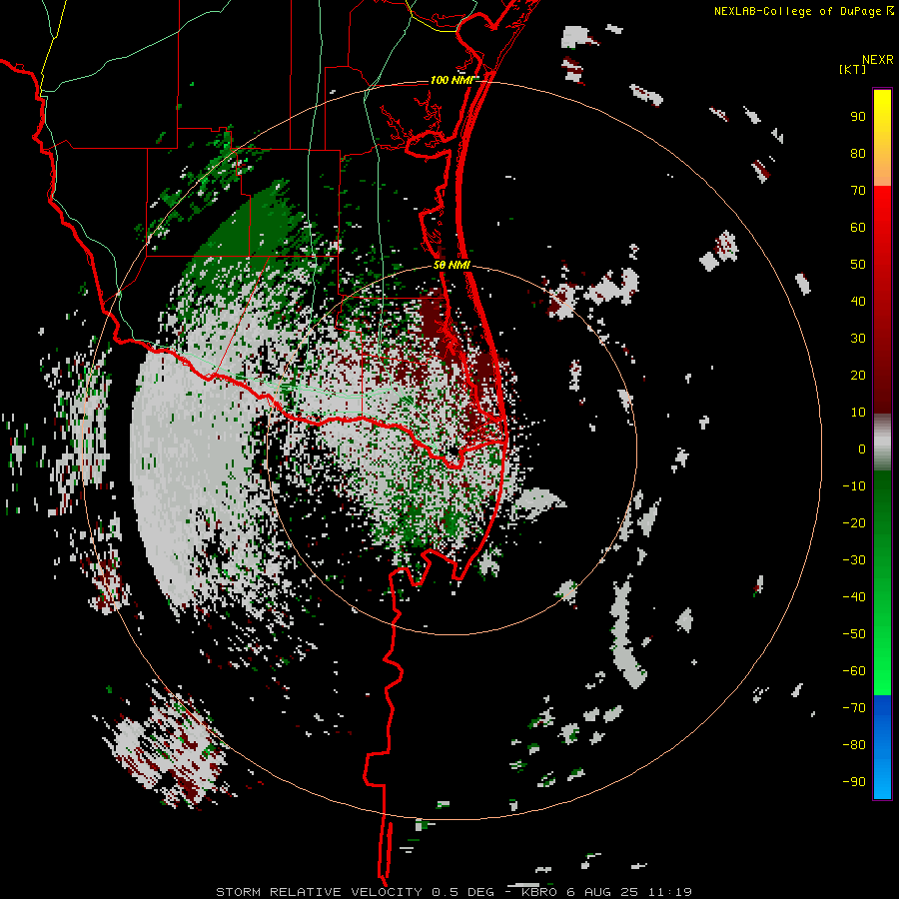Screen dimensions: 899x899
Task: Click the -50 value on velocity scale
Action: pos(854,634)
